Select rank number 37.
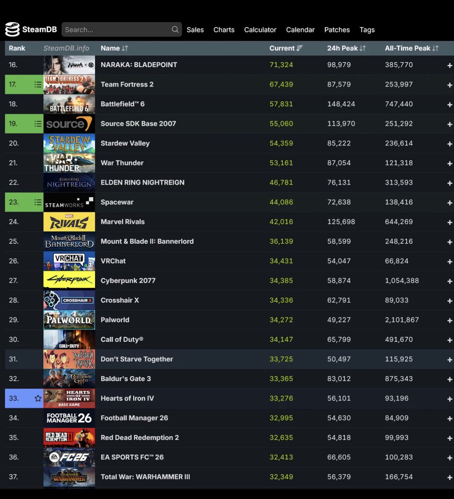The height and width of the screenshot is (499, 454). tap(14, 477)
